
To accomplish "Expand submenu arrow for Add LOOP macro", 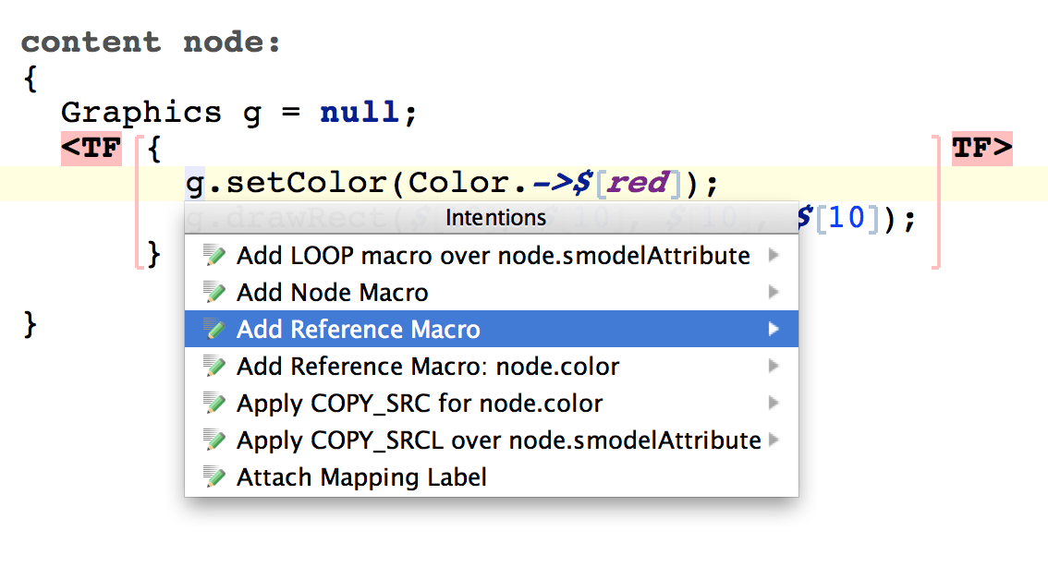I will click(774, 256).
